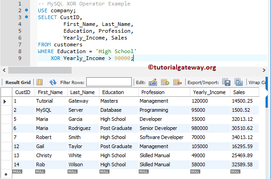Select the '980000' yearly income cell

click(x=210, y=128)
